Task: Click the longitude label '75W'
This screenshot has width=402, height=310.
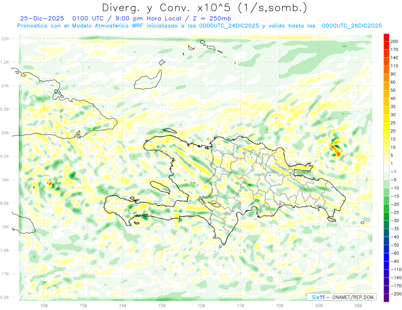Action: 83,305
